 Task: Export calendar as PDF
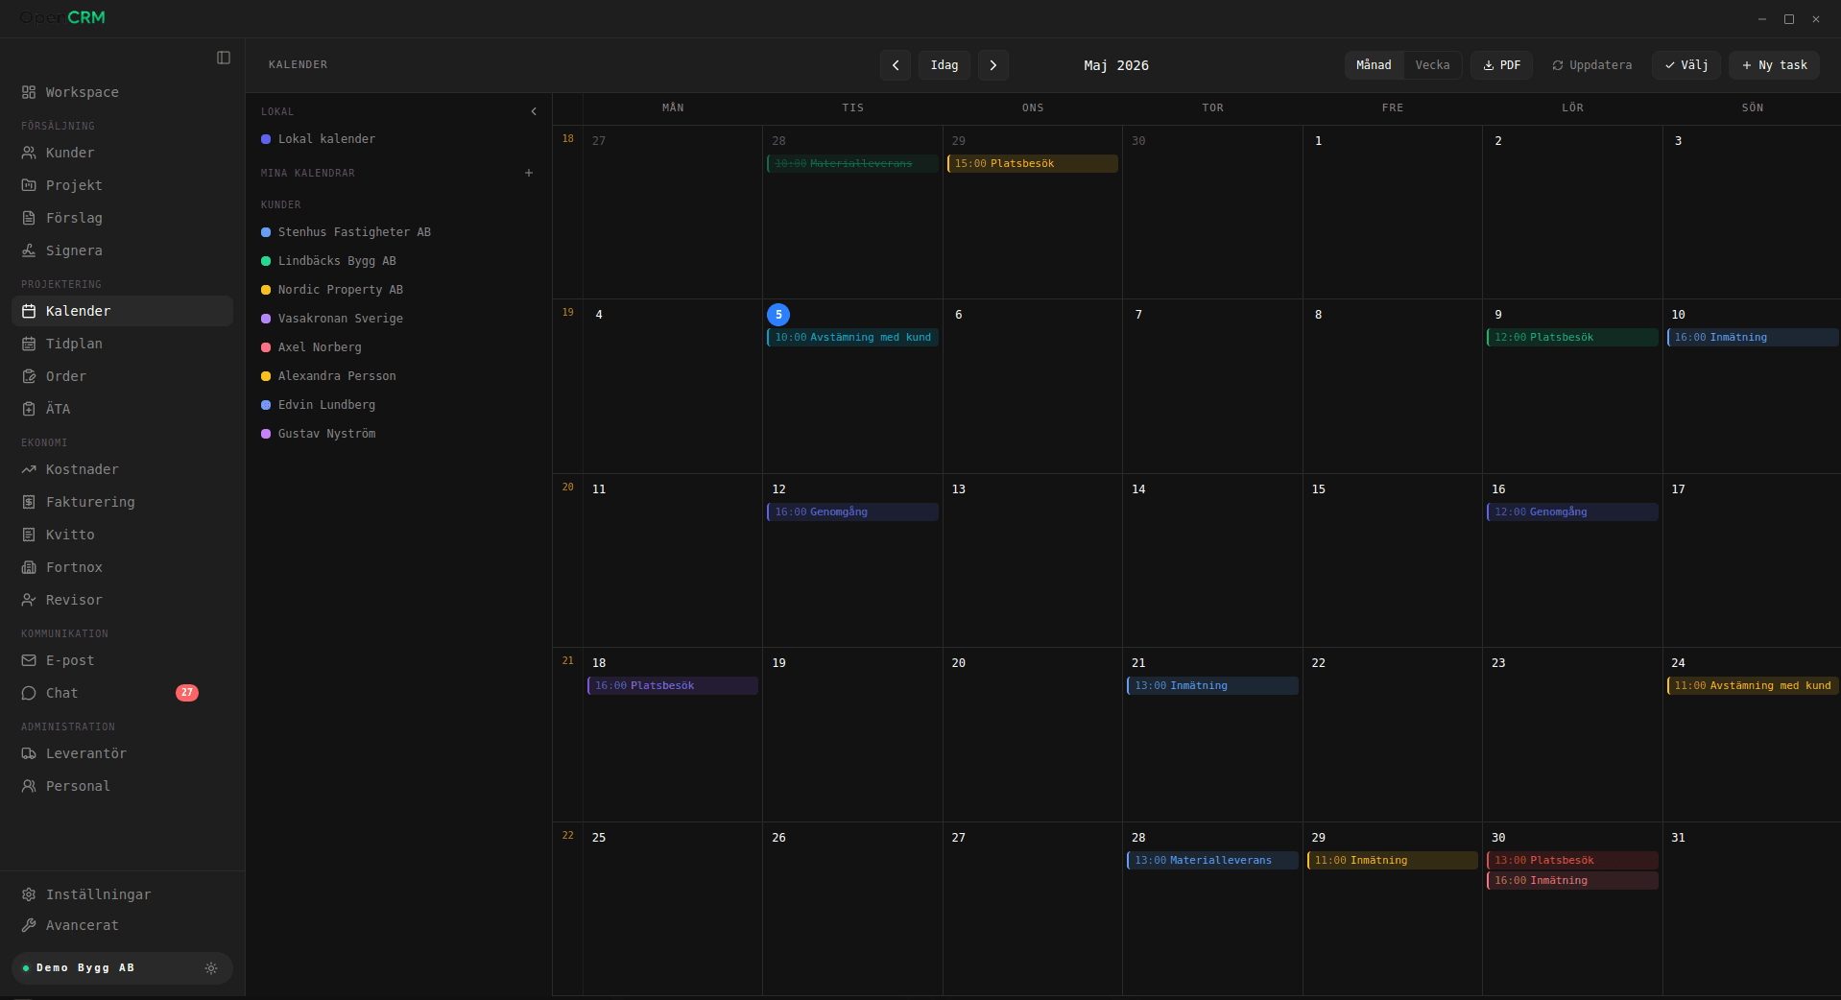(1502, 65)
